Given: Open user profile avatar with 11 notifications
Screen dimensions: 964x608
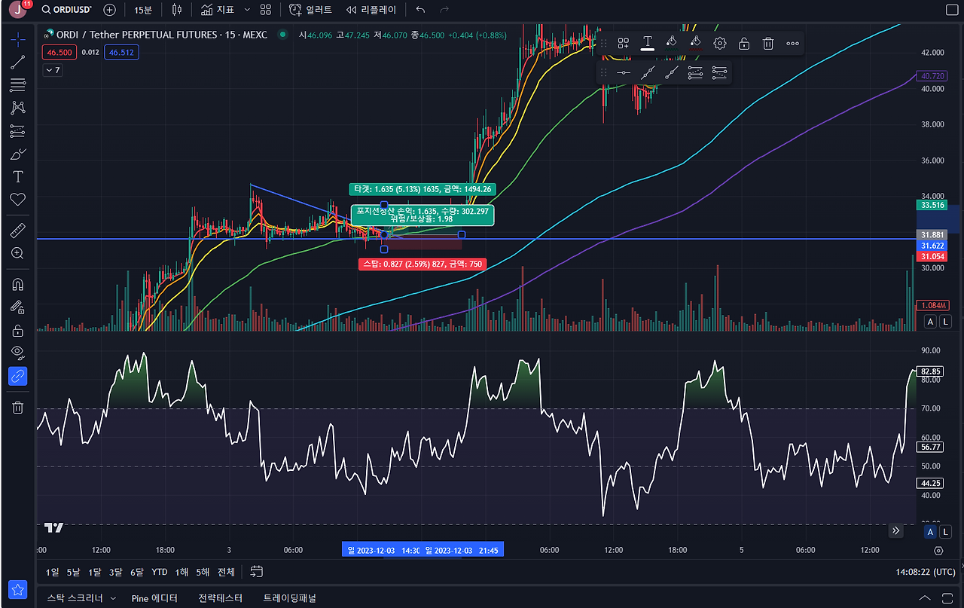Looking at the screenshot, I should click(18, 10).
